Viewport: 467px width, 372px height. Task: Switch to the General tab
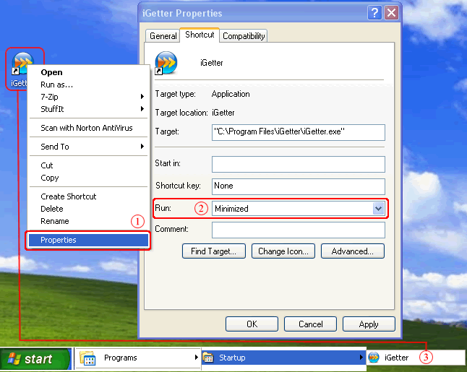163,35
